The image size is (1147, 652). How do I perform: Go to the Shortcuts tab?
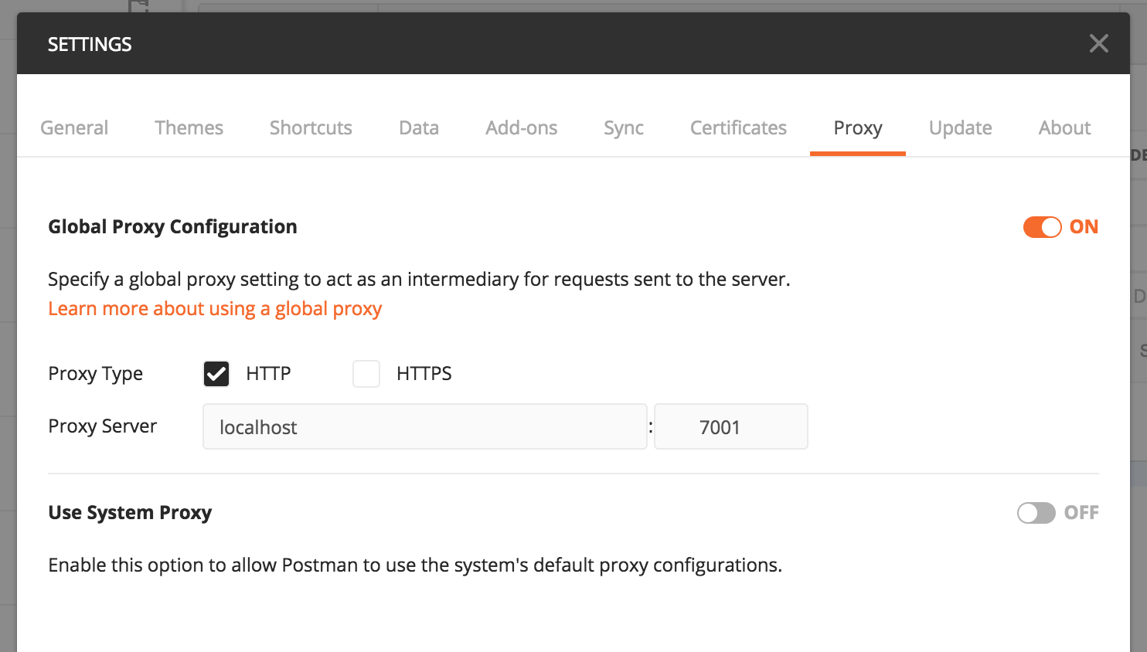click(311, 127)
